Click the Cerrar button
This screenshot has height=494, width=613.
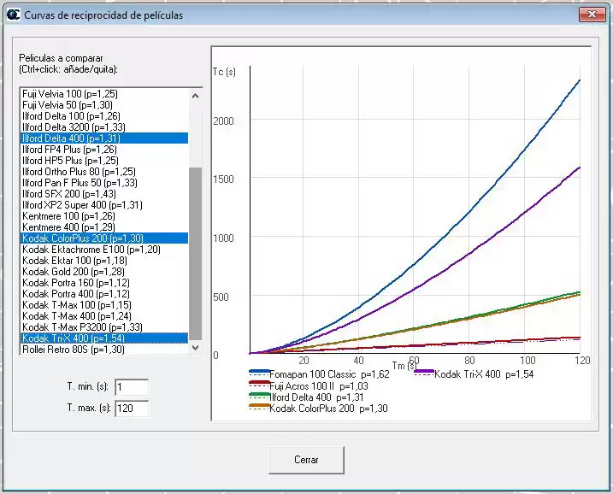pos(306,460)
